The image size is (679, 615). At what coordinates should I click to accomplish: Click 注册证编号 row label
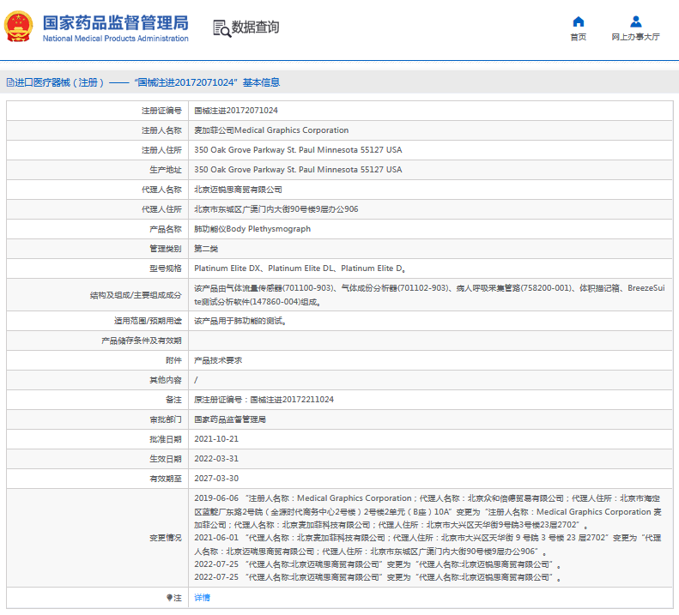click(x=161, y=111)
